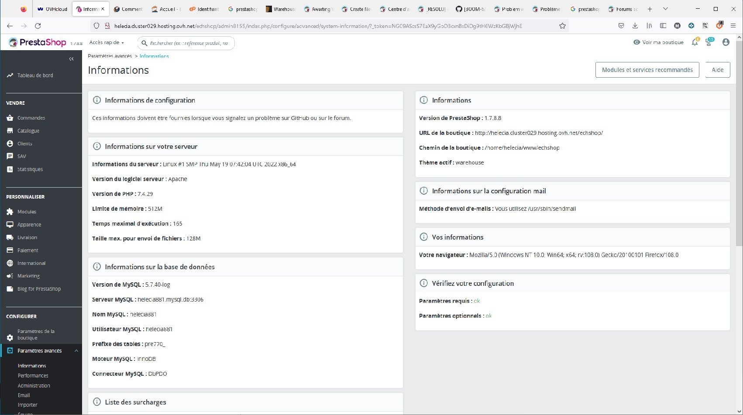Collapse the Paramètres avancés submenu
The height and width of the screenshot is (415, 743).
click(x=76, y=351)
